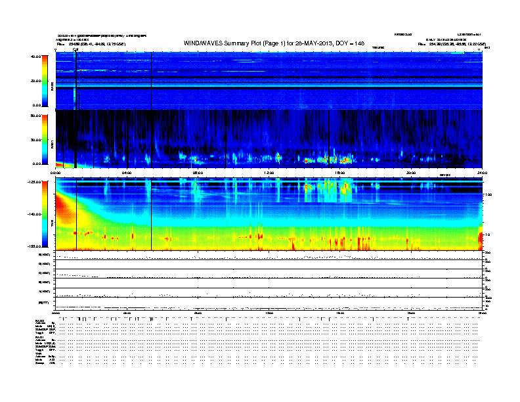Click the -125.00 tick on TNR color scale
This screenshot has width=520, height=402.
[x=34, y=182]
